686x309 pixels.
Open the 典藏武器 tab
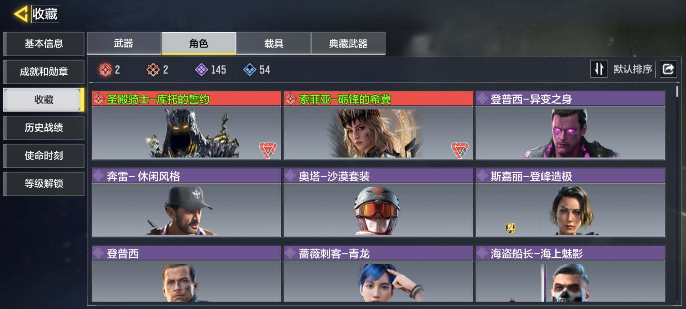pos(348,43)
